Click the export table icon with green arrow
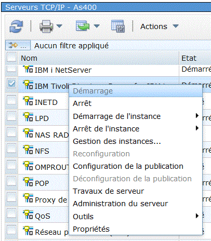211x241 pixels. coord(83,26)
